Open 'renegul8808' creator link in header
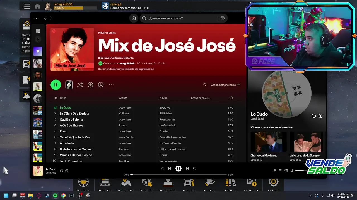The width and height of the screenshot is (357, 200). [x=126, y=63]
